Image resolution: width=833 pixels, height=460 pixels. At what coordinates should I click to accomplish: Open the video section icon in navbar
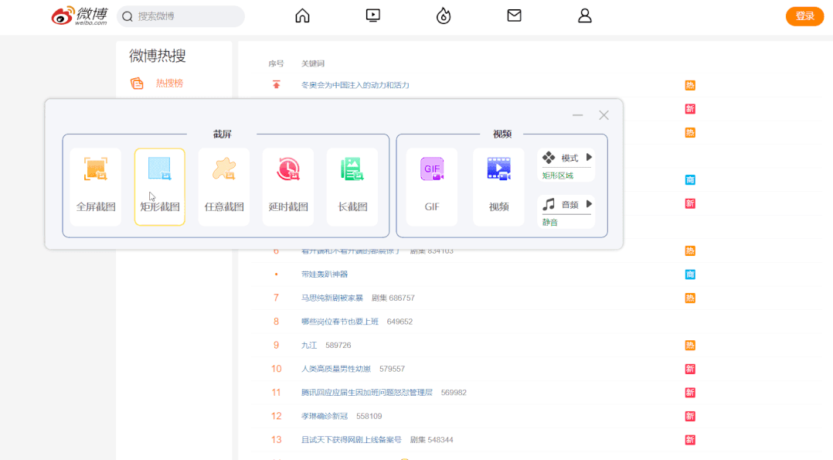click(x=373, y=16)
